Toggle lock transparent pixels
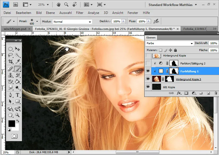The width and height of the screenshot is (219, 155). point(161,50)
